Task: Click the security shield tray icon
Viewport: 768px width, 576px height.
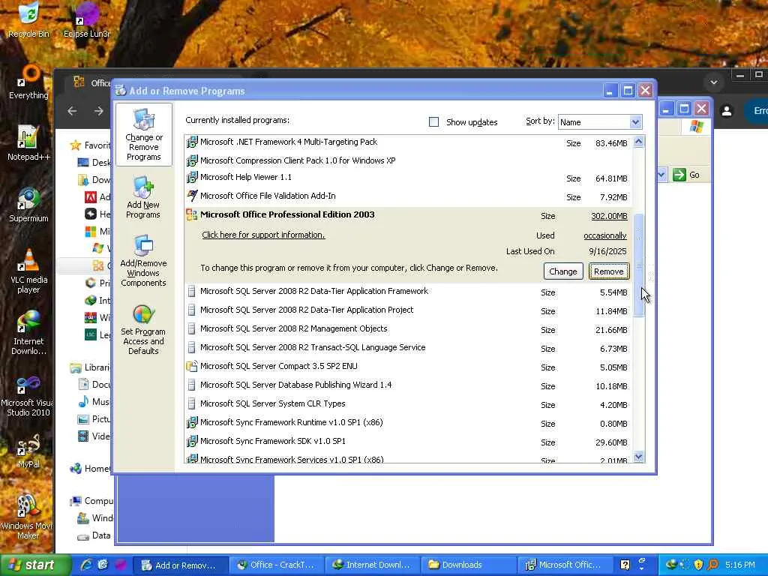Action: (698, 565)
